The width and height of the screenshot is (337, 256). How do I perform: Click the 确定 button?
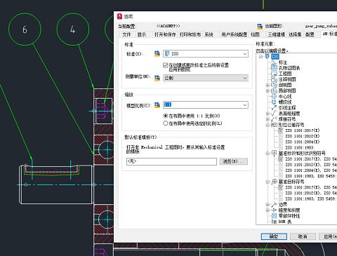(274, 236)
